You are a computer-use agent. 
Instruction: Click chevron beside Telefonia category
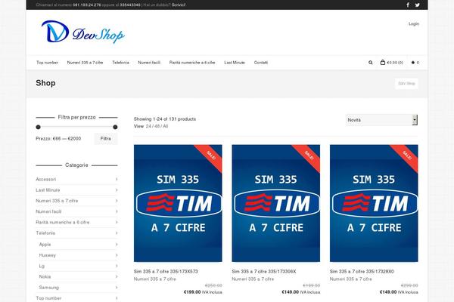117,233
